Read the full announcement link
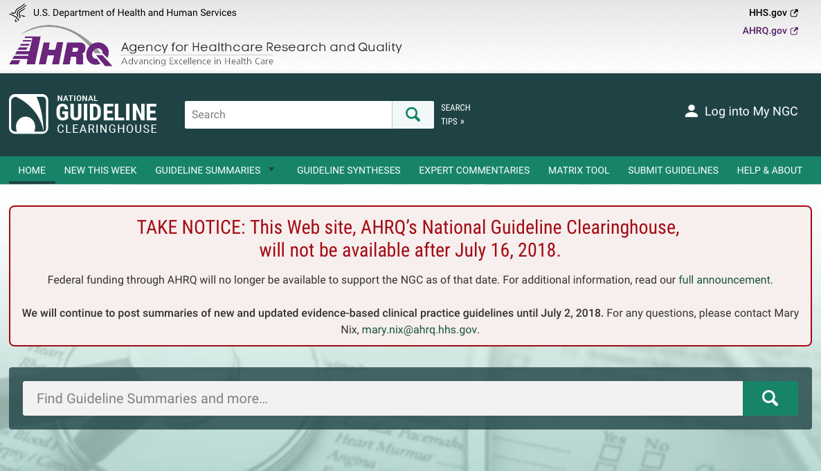This screenshot has width=821, height=471. (724, 280)
